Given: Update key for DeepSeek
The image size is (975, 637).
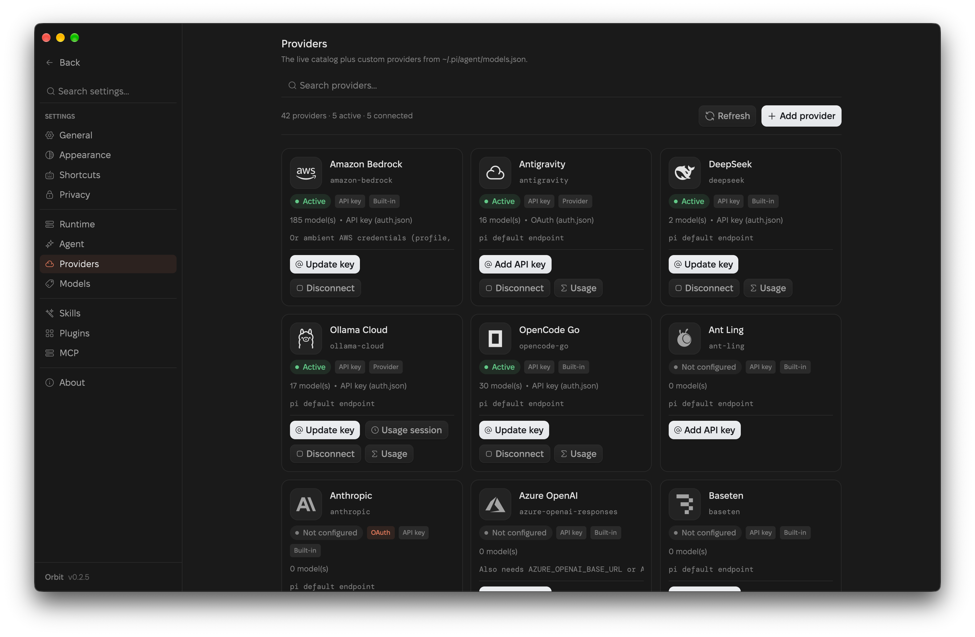Looking at the screenshot, I should 704,265.
